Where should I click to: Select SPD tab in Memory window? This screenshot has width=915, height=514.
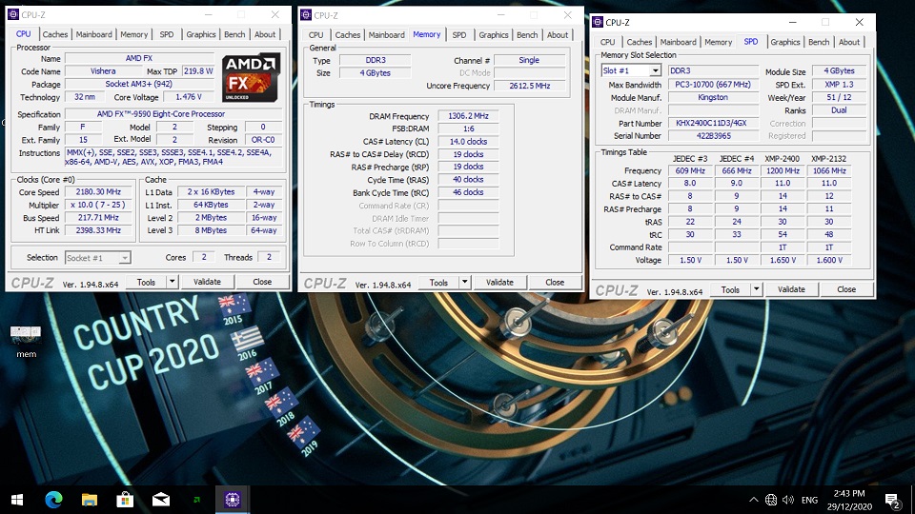click(459, 35)
